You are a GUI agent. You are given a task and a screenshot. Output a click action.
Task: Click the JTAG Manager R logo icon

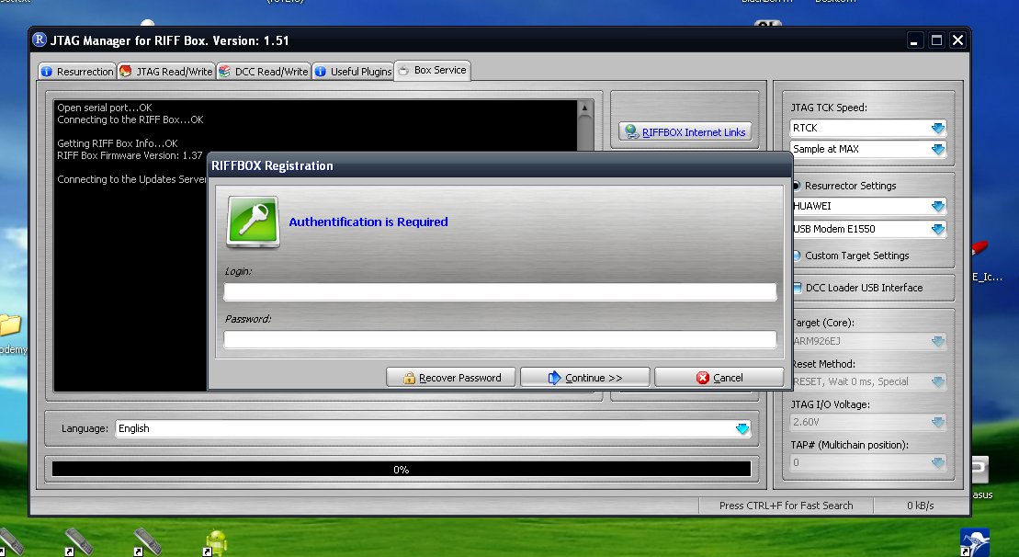(x=40, y=40)
